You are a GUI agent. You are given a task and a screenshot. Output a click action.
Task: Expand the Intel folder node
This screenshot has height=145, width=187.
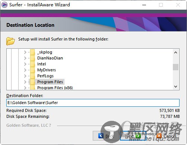(25, 64)
